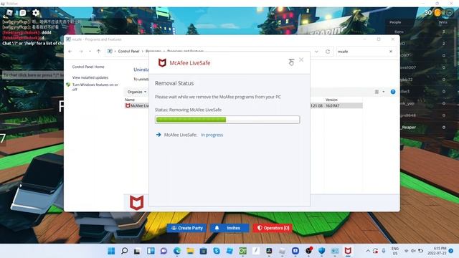Go forward in Programs and Features window
The height and width of the screenshot is (258, 459).
click(81, 51)
